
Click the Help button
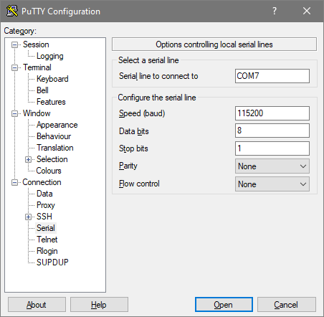99,305
